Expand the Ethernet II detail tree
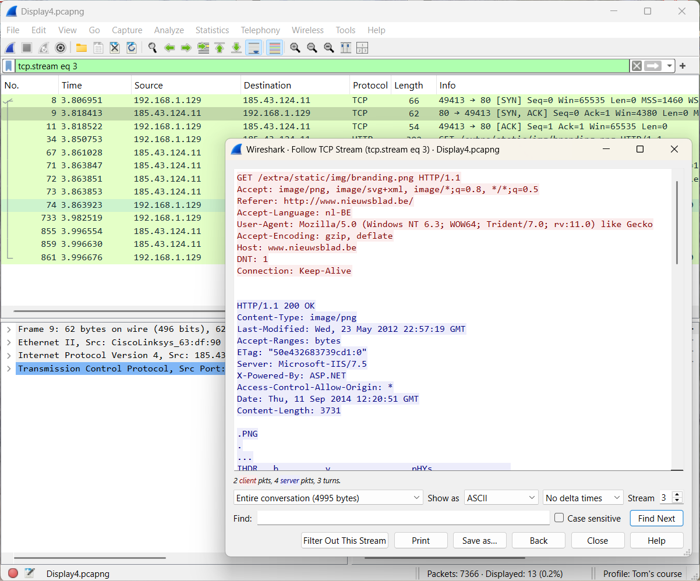The image size is (700, 581). (x=9, y=342)
